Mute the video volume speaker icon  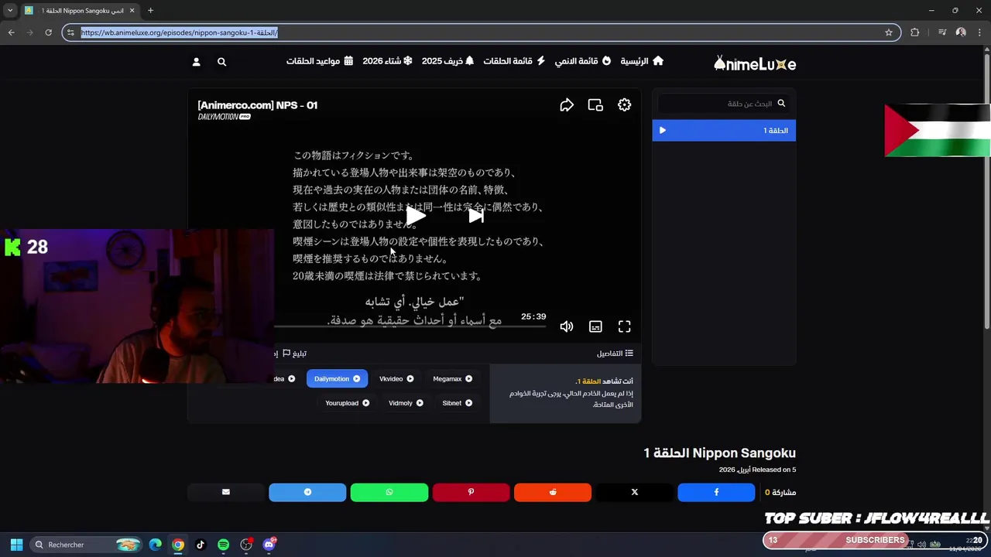(x=567, y=326)
